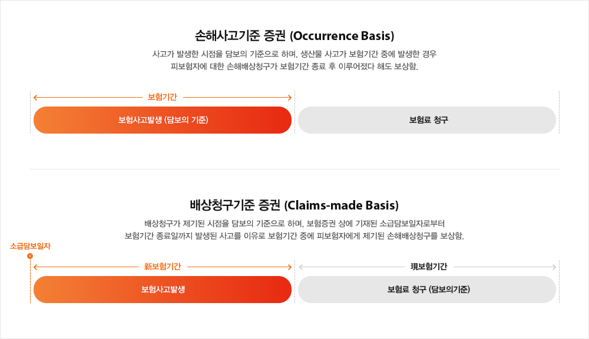Click the orange 新보험기간 label
Image resolution: width=589 pixels, height=339 pixels.
(162, 267)
